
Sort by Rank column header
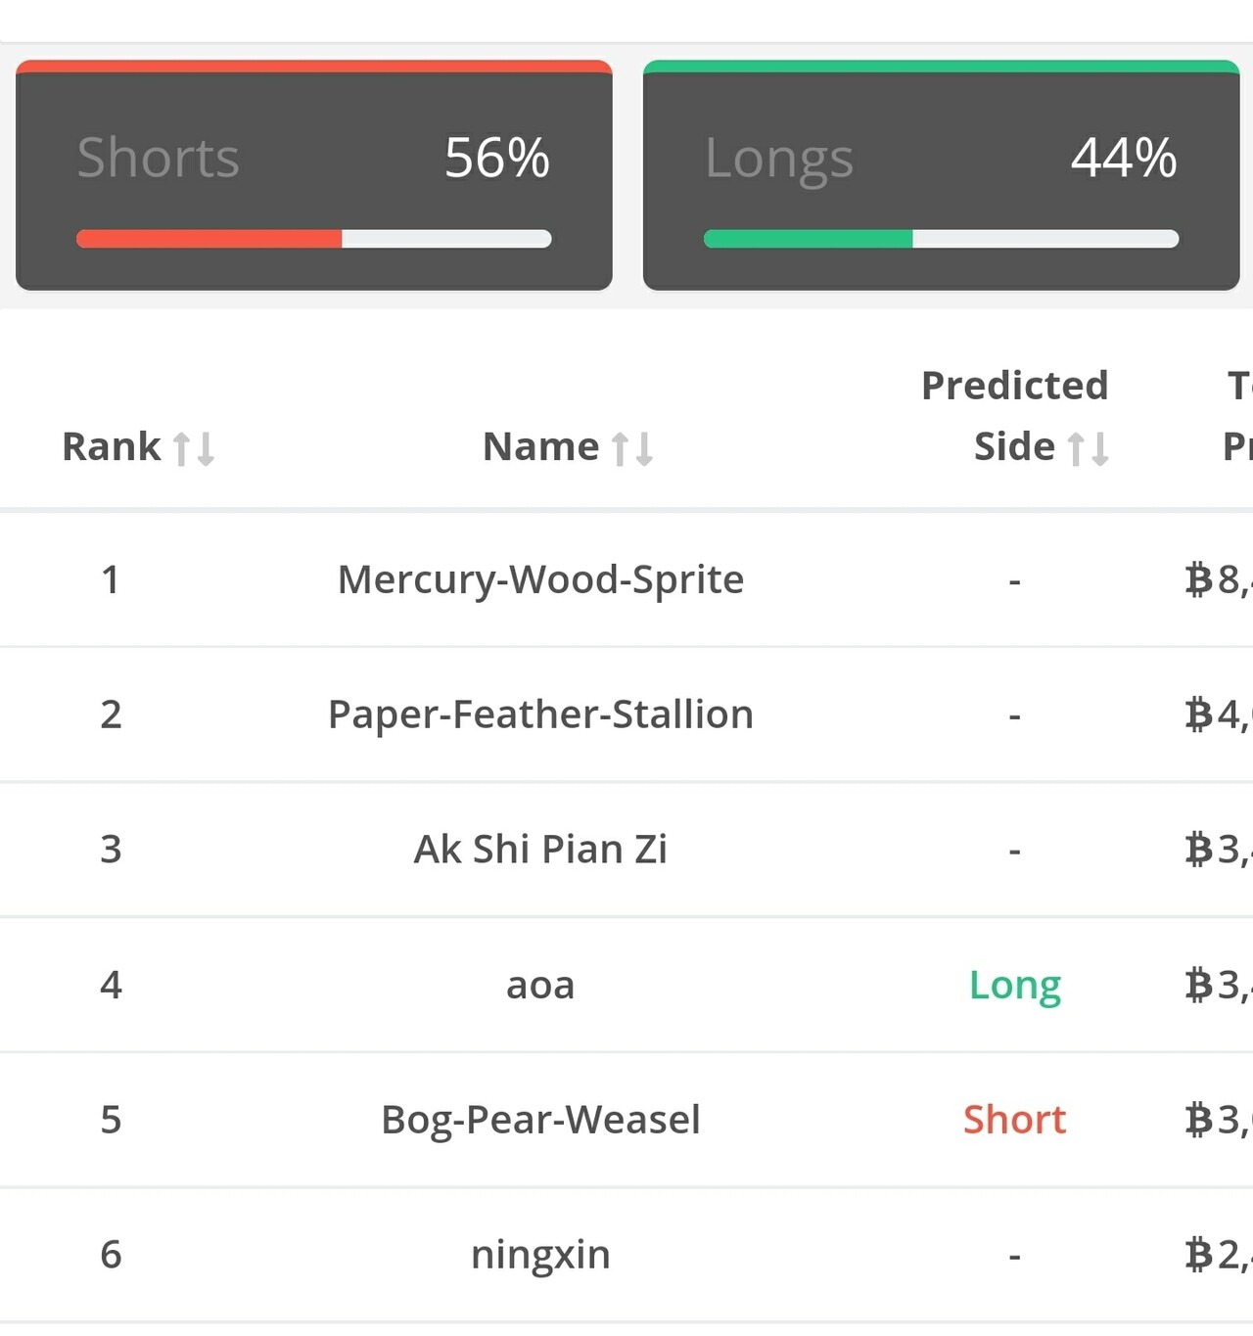coord(112,446)
